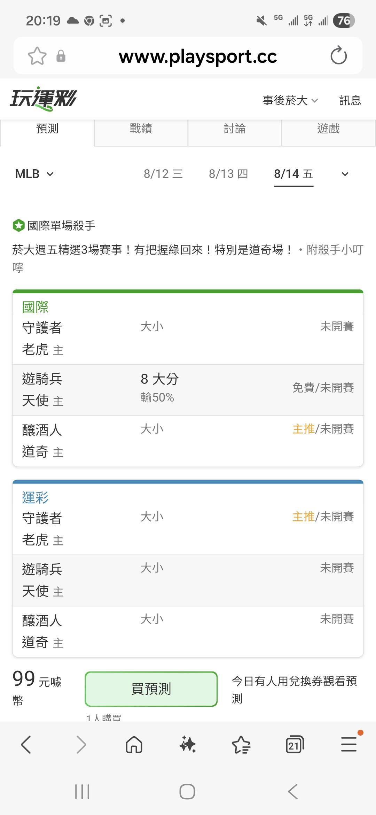Switch to the 討論 tab

[x=235, y=129]
